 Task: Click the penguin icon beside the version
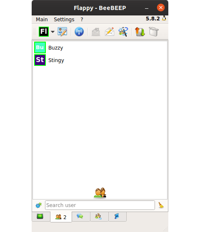(164, 18)
